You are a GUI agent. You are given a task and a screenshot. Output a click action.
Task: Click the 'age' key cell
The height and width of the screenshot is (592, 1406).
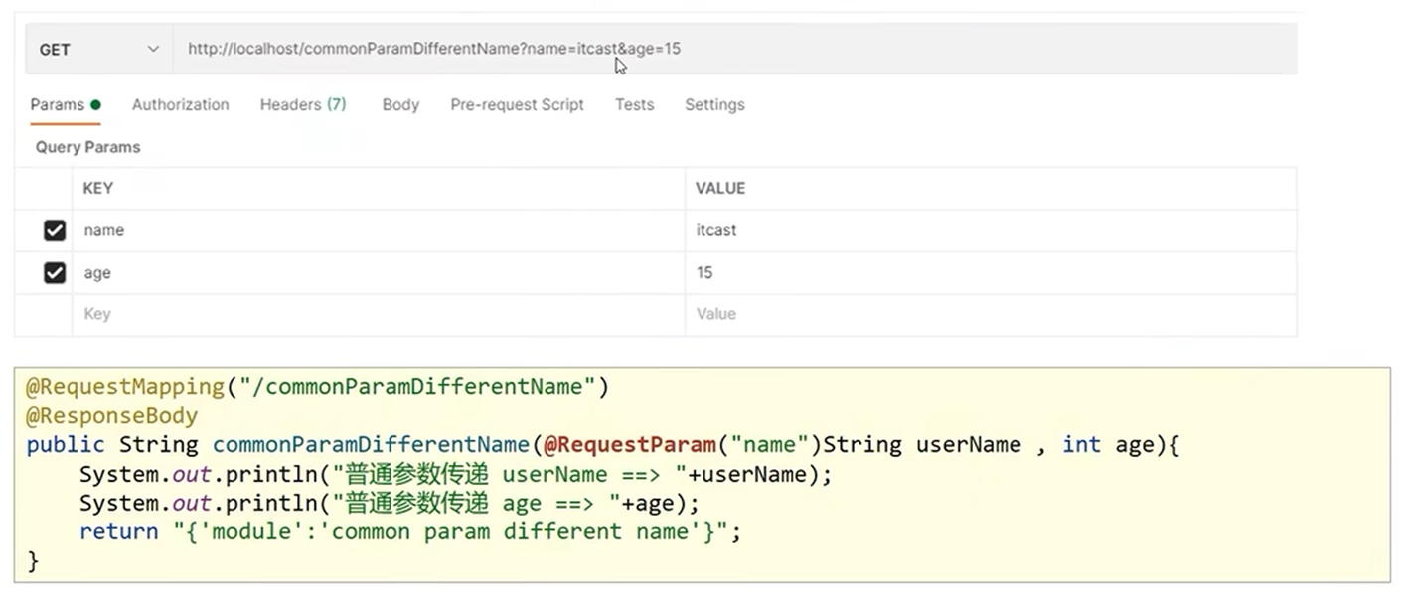pos(379,272)
